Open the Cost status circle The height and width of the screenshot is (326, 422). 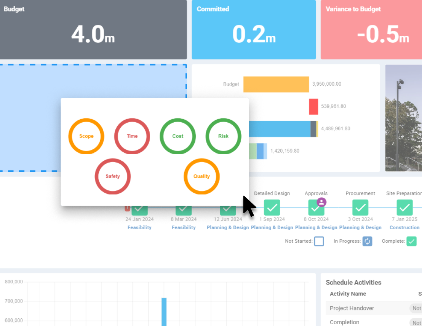pyautogui.click(x=178, y=136)
